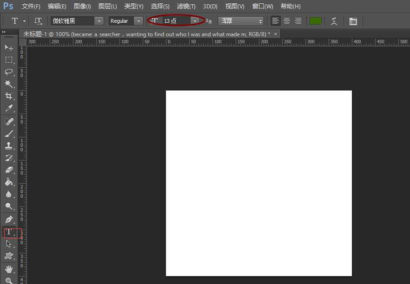Open the 图层(L) menu
Screen dimensions: 410x284
coord(108,6)
